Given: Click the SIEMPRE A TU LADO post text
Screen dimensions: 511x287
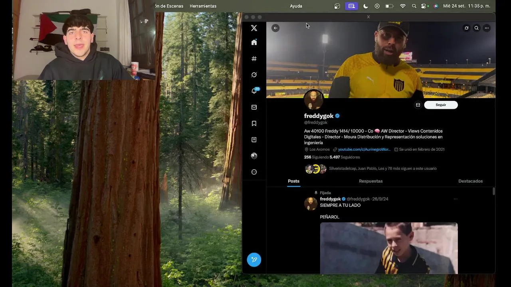Looking at the screenshot, I should 340,205.
